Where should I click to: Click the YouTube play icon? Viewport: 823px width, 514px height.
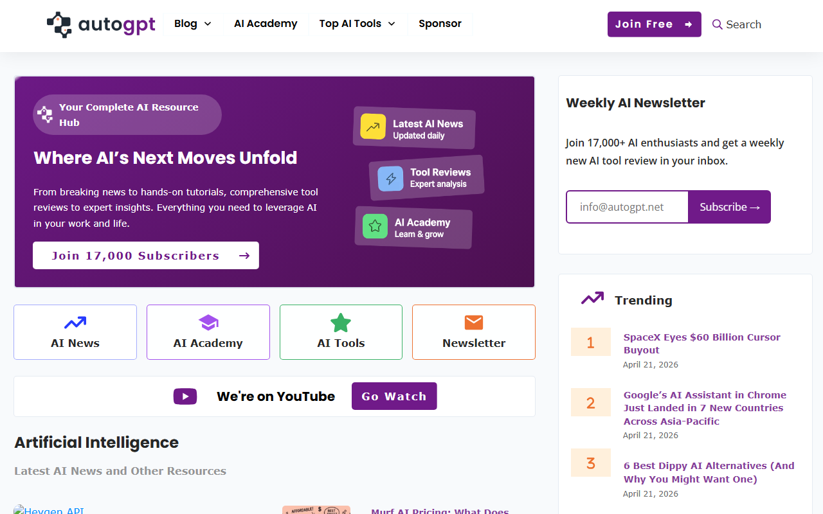[x=185, y=396]
